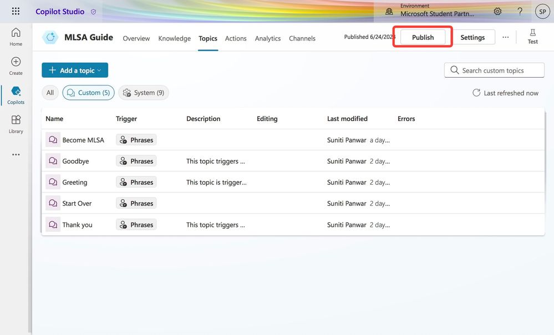Click Greeting description 'This topic is trigger...'
554x335 pixels.
(216, 182)
